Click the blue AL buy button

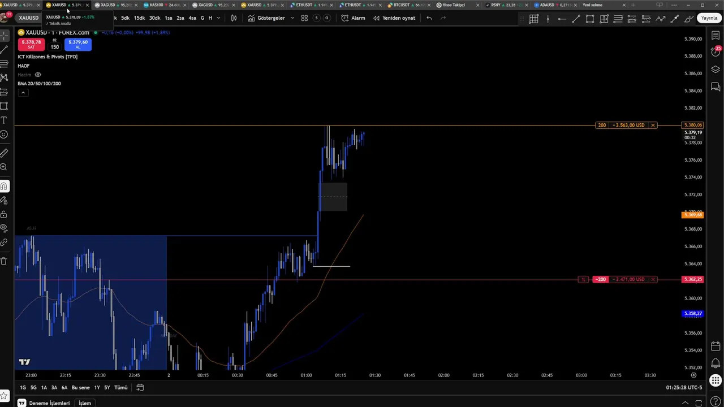(78, 44)
